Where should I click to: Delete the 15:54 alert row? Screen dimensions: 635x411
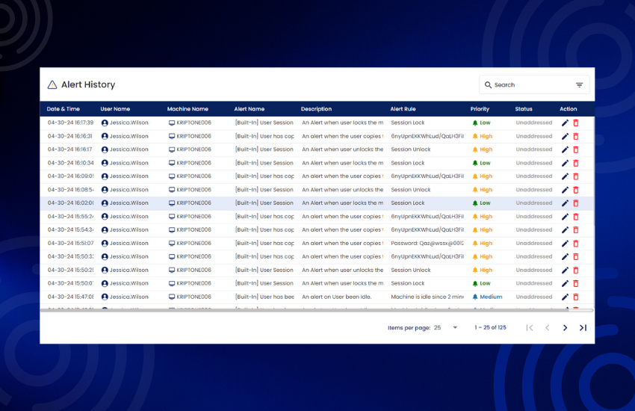576,230
